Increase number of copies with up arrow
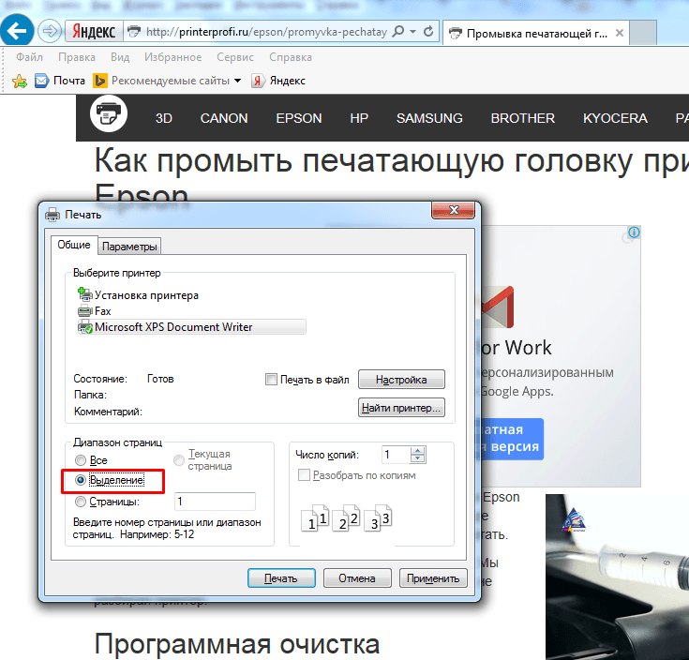Viewport: 689px width, 660px height. 418,451
